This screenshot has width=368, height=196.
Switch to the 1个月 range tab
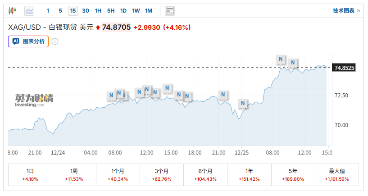pos(118,175)
